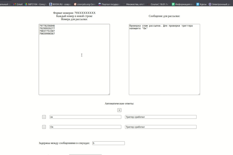
Task: Open the cron-job.org Console bookmark
Action: coord(85,4)
